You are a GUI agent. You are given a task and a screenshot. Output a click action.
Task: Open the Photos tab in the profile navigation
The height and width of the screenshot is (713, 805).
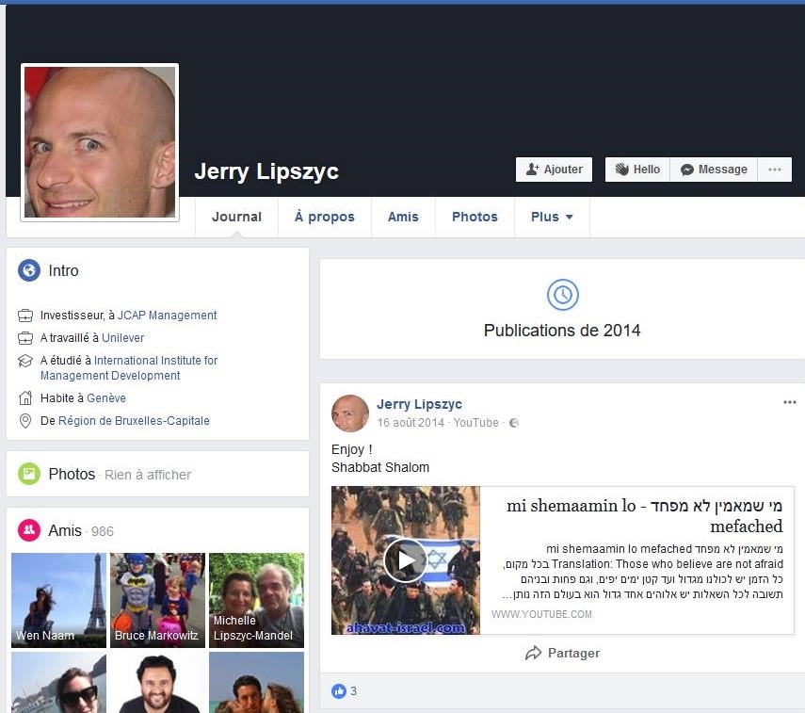(475, 217)
